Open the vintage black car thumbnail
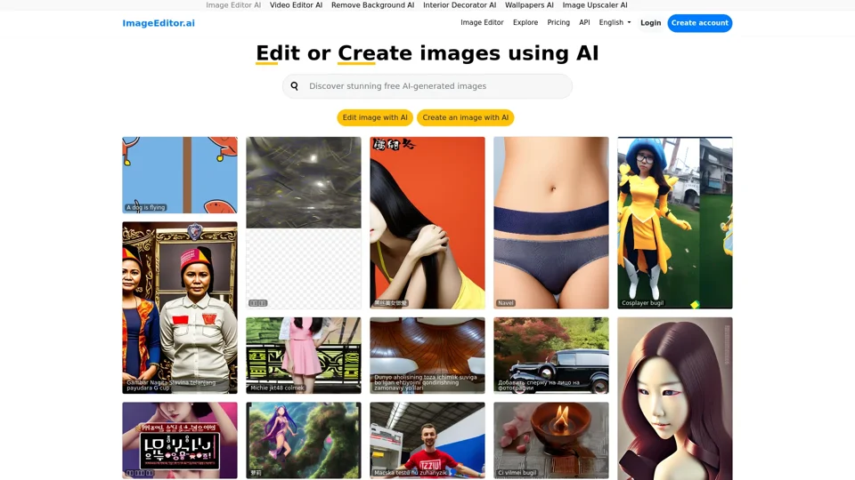This screenshot has height=480, width=855. pos(551,356)
